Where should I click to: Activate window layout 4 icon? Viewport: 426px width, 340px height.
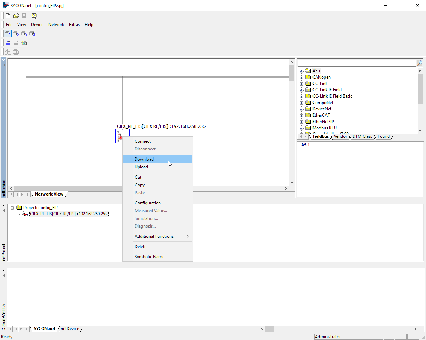[32, 34]
